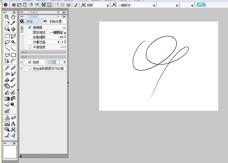The width and height of the screenshot is (228, 163).
Task: Click the 锁定 button
Action: (29, 21)
